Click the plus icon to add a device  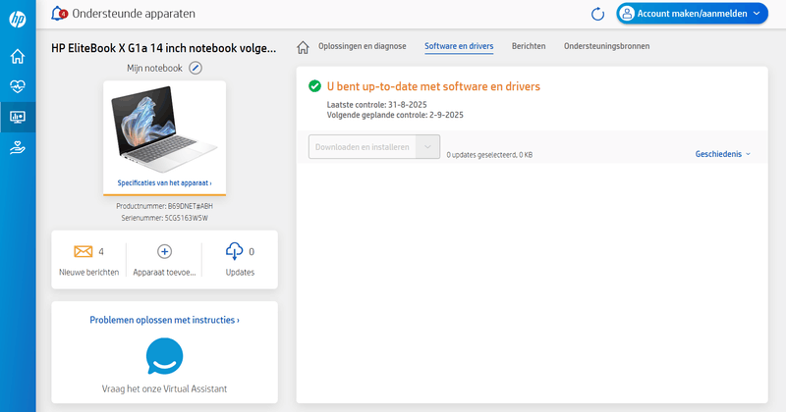coord(164,251)
